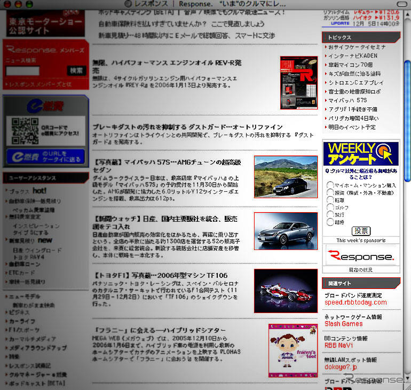Open topic 富士重の地雷探知ロボ
The height and width of the screenshot is (390, 411).
point(354,91)
